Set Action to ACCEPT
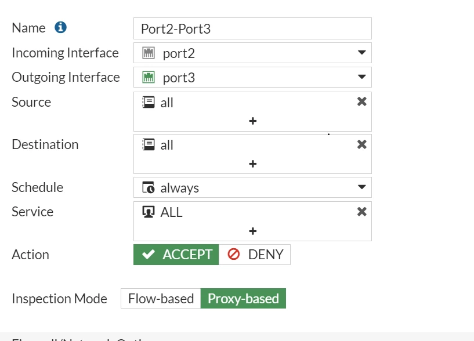The width and height of the screenshot is (474, 341). 176,255
